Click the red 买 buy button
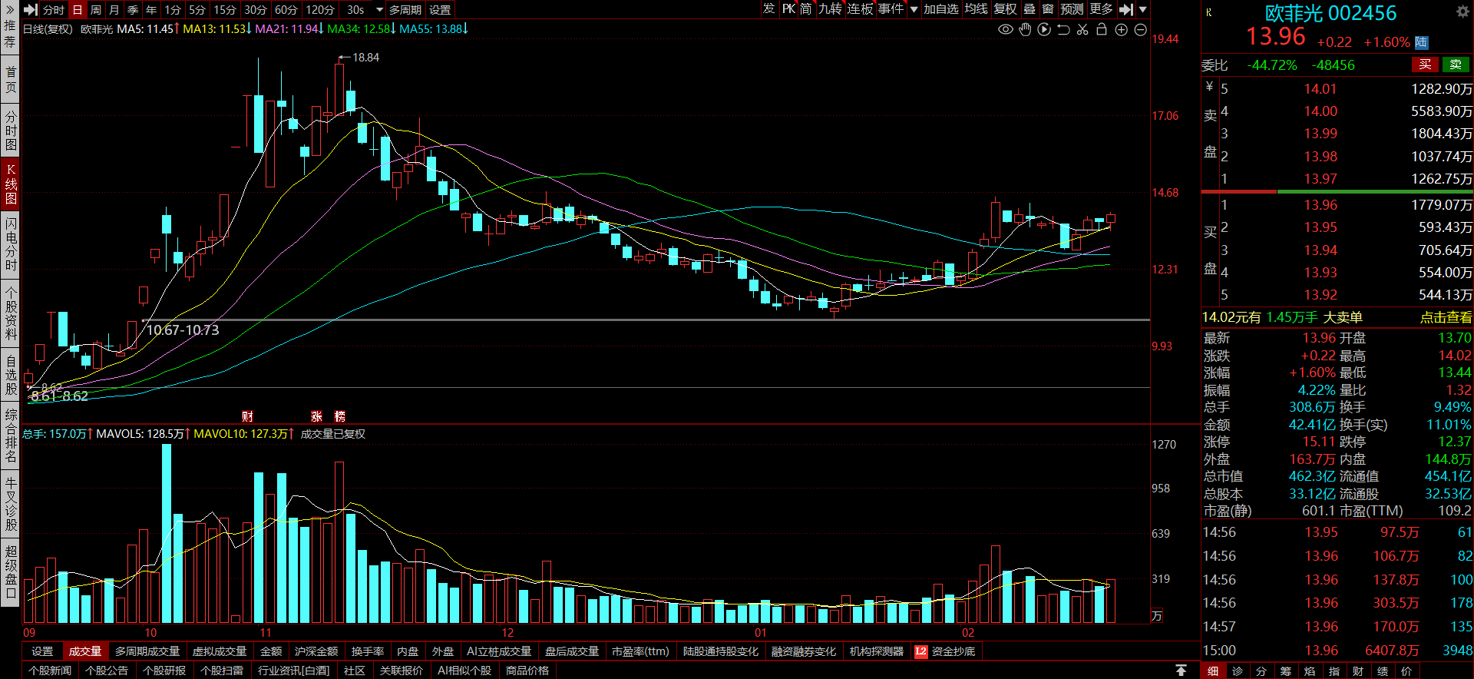 tap(1425, 65)
